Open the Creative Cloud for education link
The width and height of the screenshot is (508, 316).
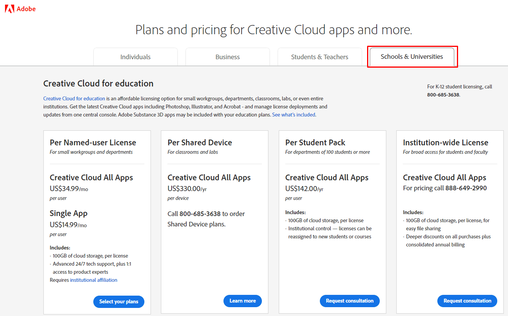pyautogui.click(x=74, y=98)
